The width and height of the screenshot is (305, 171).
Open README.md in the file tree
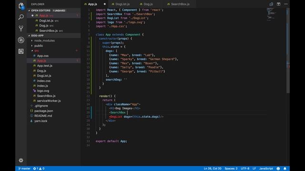(x=54, y=116)
